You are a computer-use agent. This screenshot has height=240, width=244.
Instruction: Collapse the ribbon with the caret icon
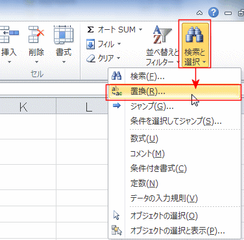(200, 13)
